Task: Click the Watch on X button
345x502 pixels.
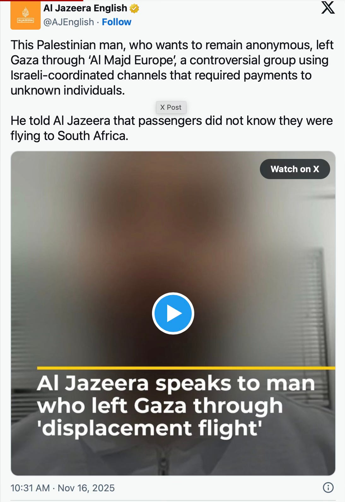Action: click(295, 169)
